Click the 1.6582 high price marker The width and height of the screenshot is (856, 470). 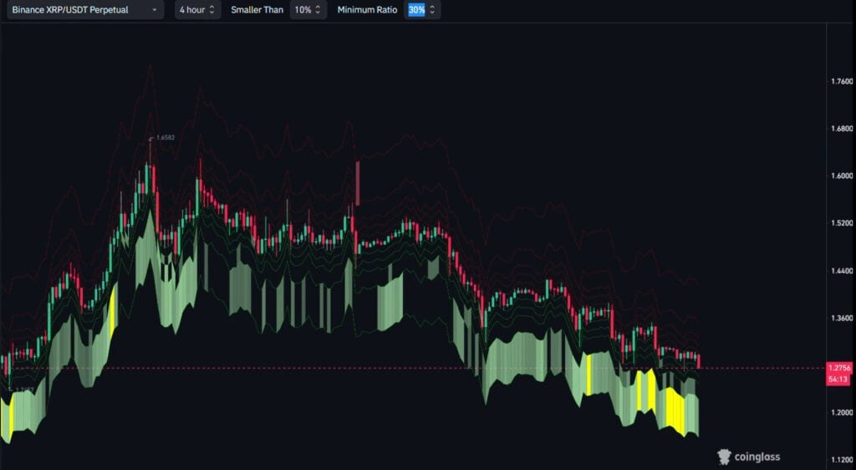point(166,137)
